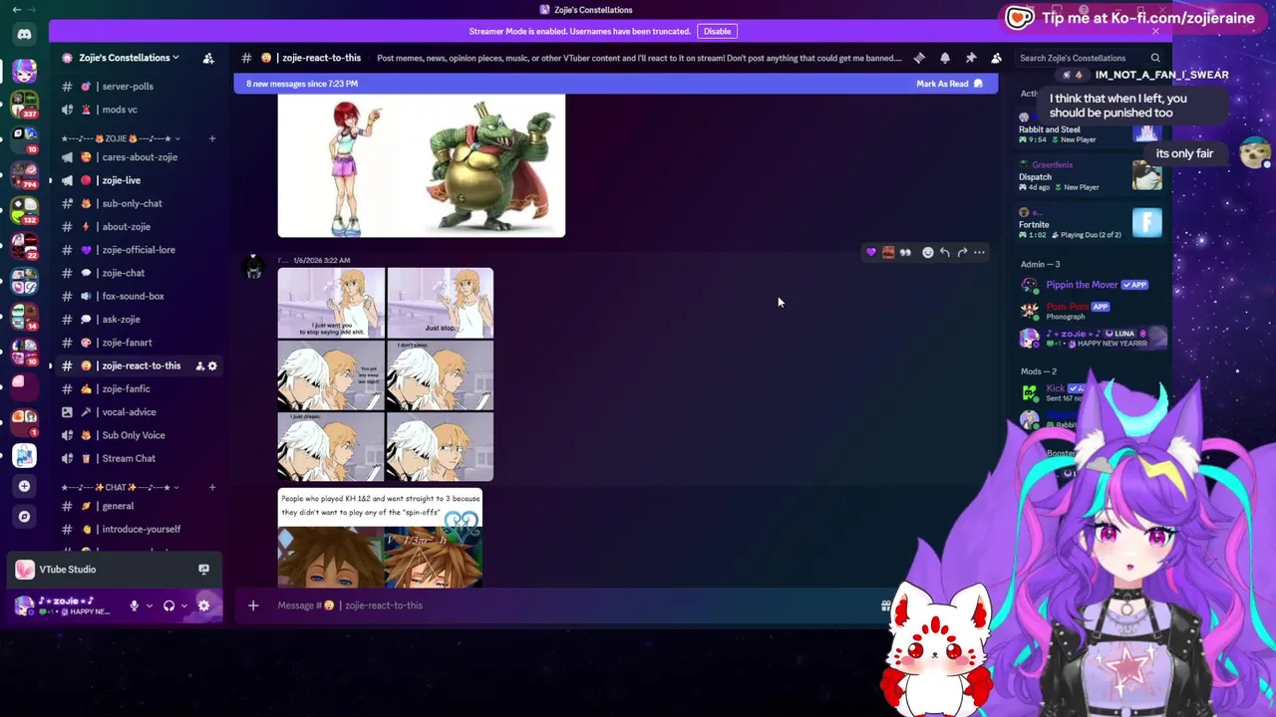Open the six-panel comic image attachment
The height and width of the screenshot is (717, 1276).
point(386,374)
